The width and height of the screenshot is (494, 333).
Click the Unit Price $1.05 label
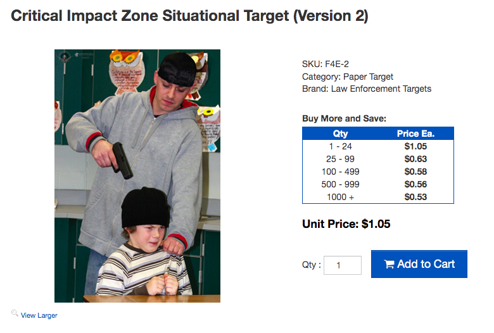[x=347, y=224]
